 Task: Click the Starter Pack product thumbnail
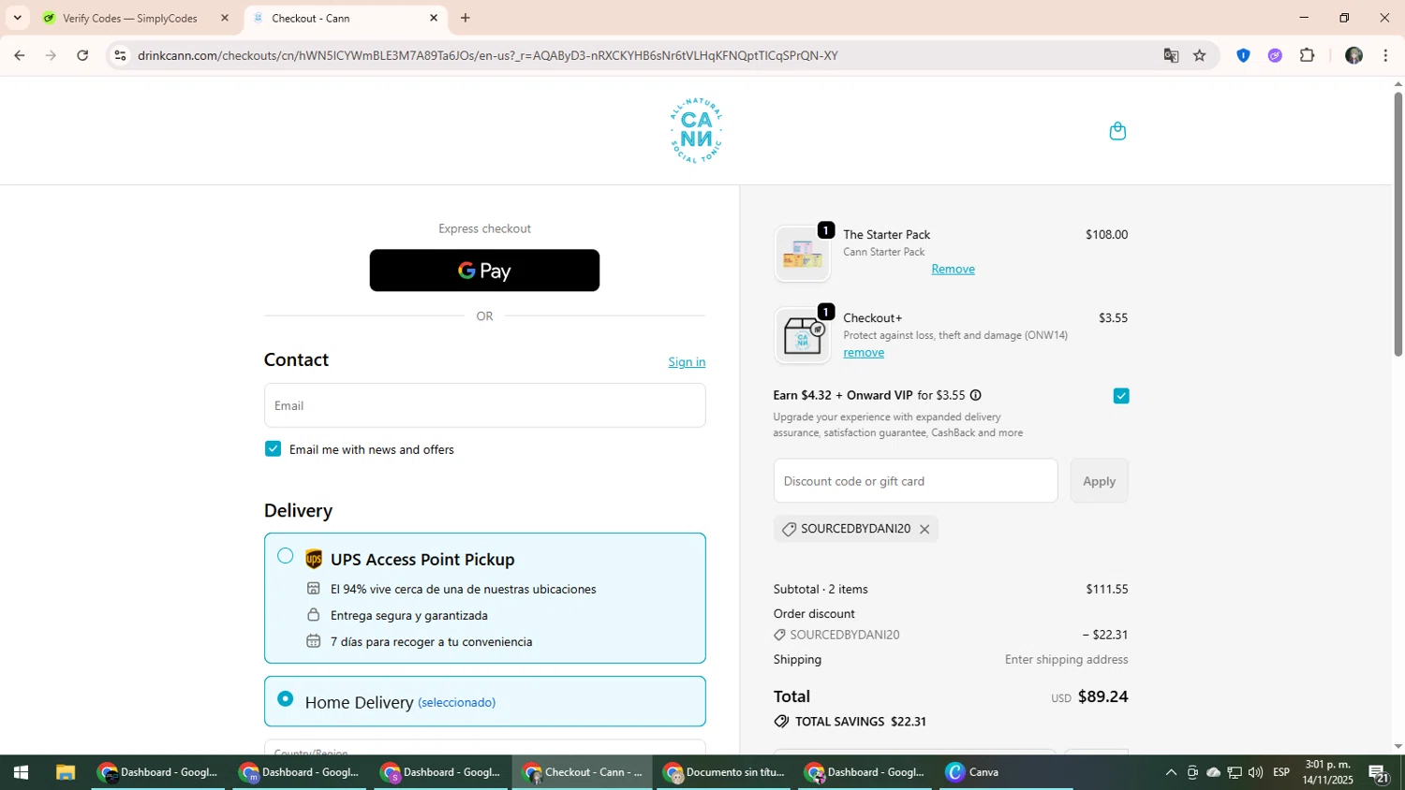803,254
